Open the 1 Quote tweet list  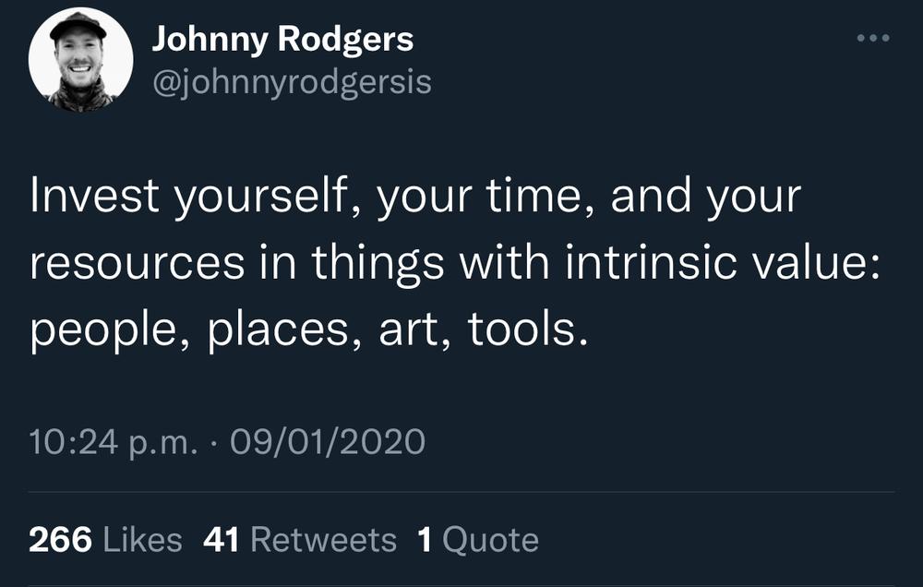pyautogui.click(x=477, y=540)
